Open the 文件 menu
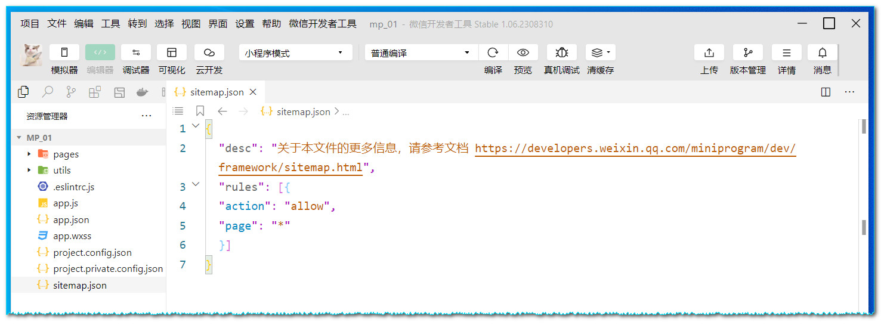This screenshot has width=881, height=325. tap(57, 24)
